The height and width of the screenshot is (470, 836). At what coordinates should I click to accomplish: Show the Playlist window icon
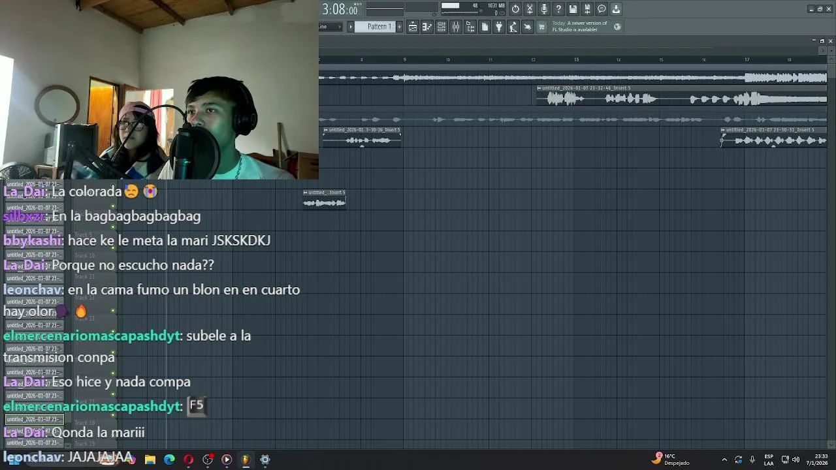click(413, 27)
